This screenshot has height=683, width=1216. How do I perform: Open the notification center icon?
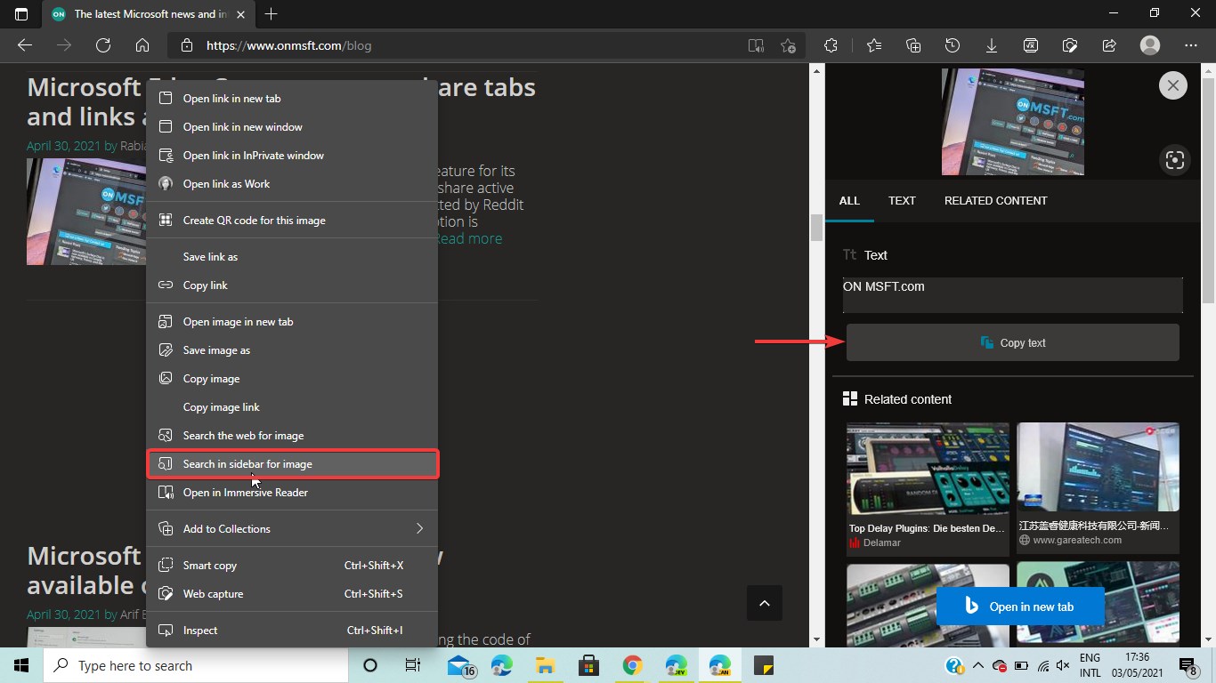1188,665
